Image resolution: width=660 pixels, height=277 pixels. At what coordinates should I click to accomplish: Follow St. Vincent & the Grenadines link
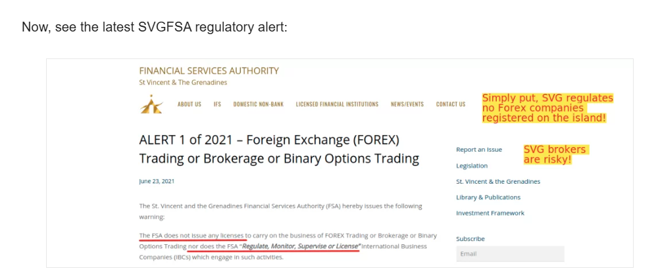coord(498,181)
